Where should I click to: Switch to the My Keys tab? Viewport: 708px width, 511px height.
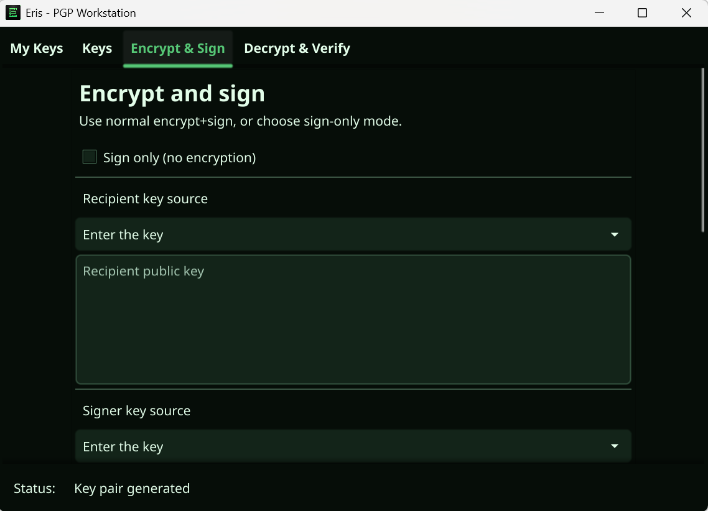(x=36, y=48)
